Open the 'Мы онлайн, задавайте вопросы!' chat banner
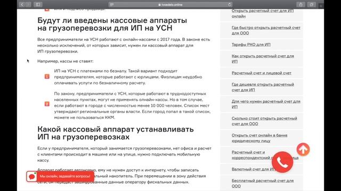This screenshot has height=191, width=341. (x=65, y=177)
